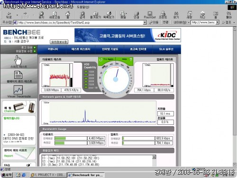Open the Chatting tin-can phone icon

coord(25,107)
